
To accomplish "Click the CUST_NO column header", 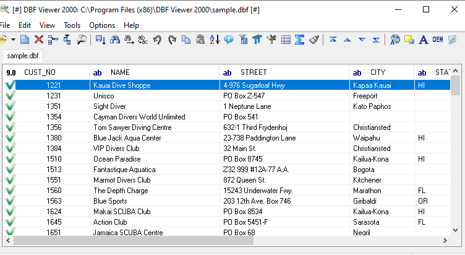I will (46, 72).
